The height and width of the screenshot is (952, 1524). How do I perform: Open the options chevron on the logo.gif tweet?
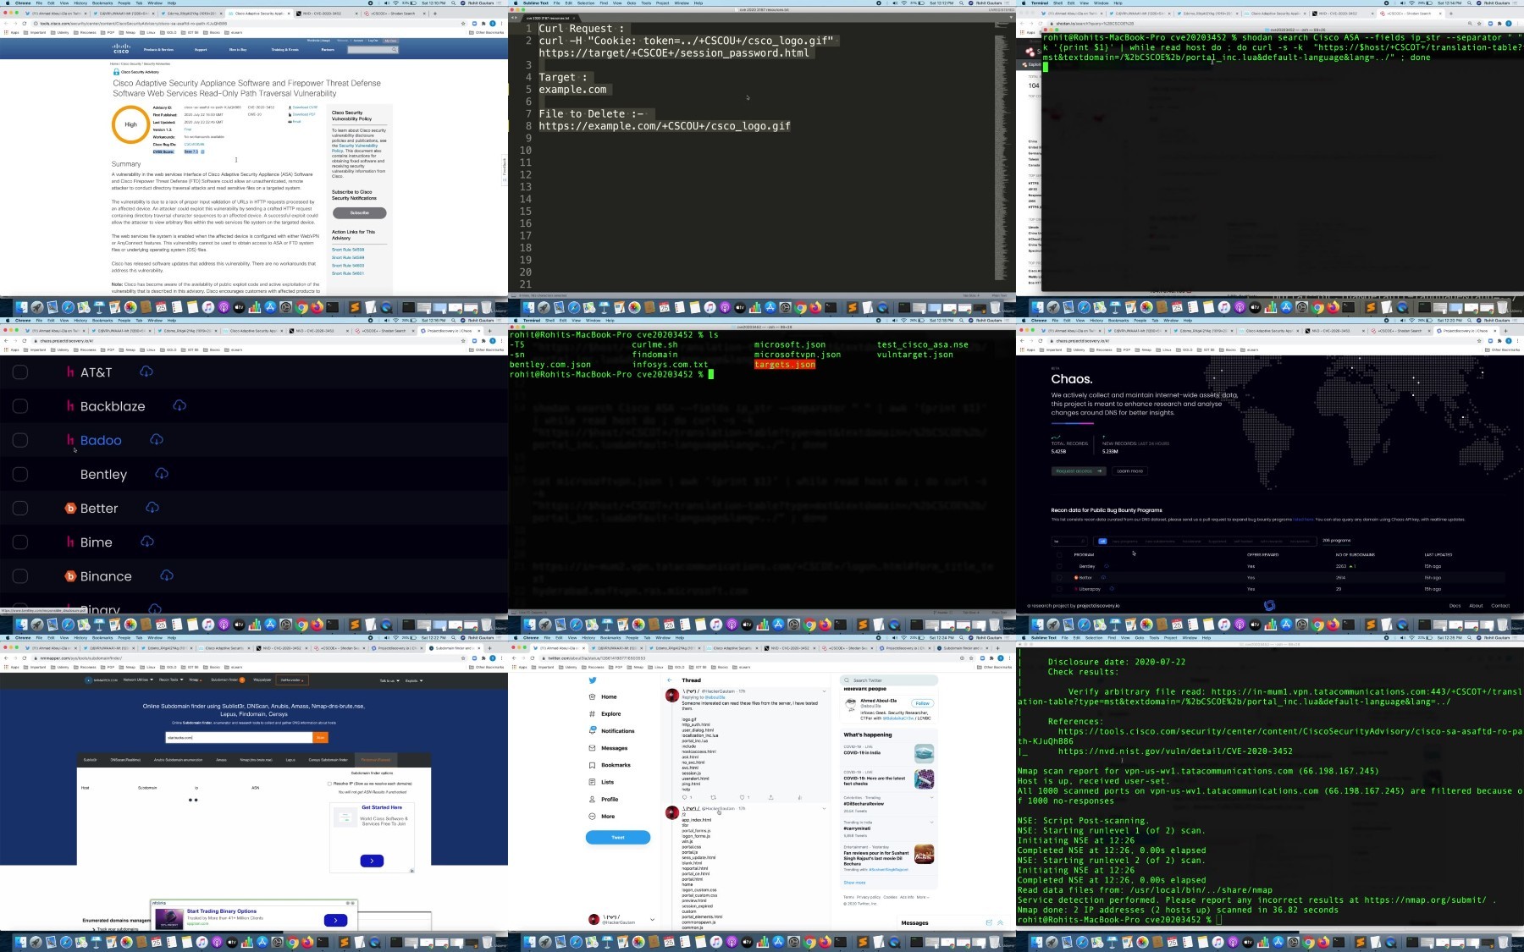coord(824,691)
